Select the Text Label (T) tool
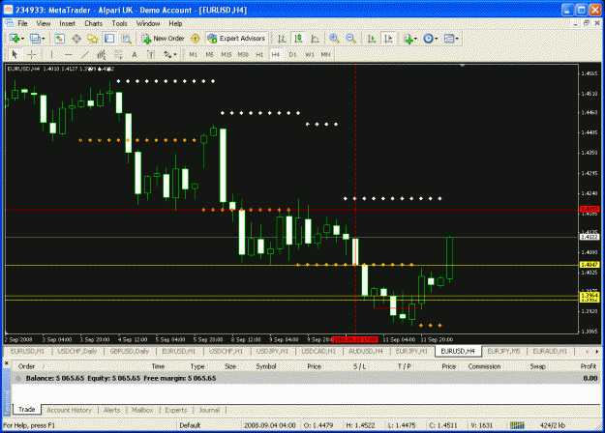The width and height of the screenshot is (605, 433). pos(151,55)
